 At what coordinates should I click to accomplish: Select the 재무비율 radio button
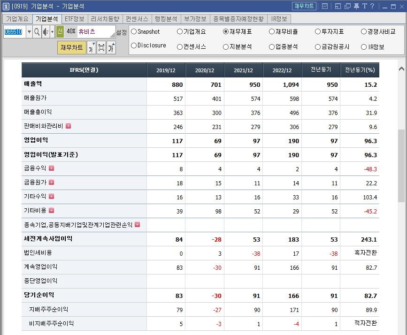(x=272, y=31)
